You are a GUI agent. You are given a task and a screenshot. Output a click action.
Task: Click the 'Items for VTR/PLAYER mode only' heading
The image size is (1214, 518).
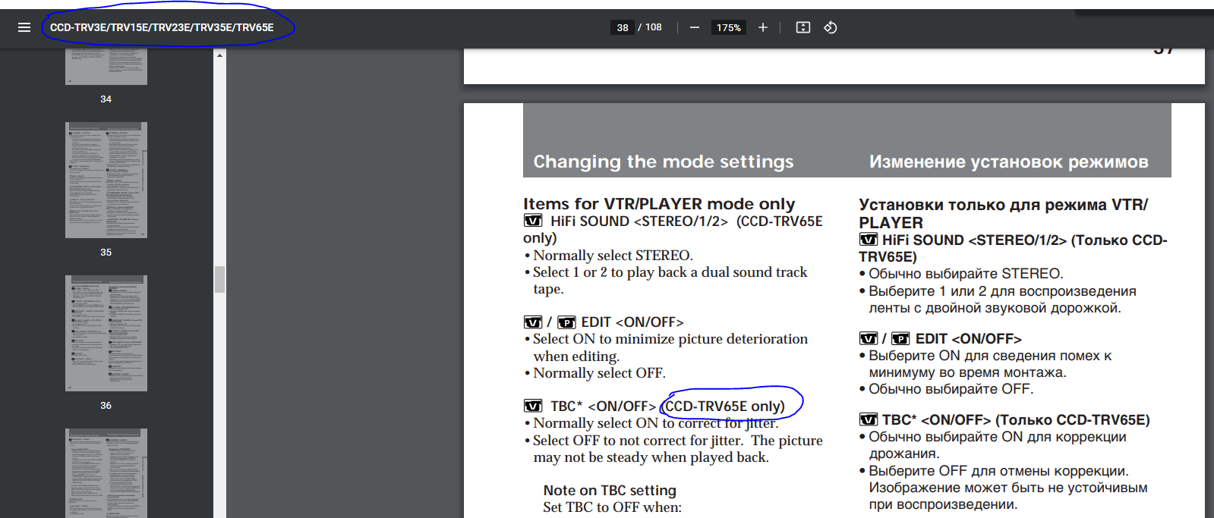coord(659,204)
